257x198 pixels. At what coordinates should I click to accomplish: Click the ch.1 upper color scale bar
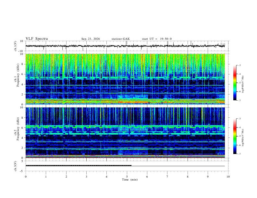[235, 83]
